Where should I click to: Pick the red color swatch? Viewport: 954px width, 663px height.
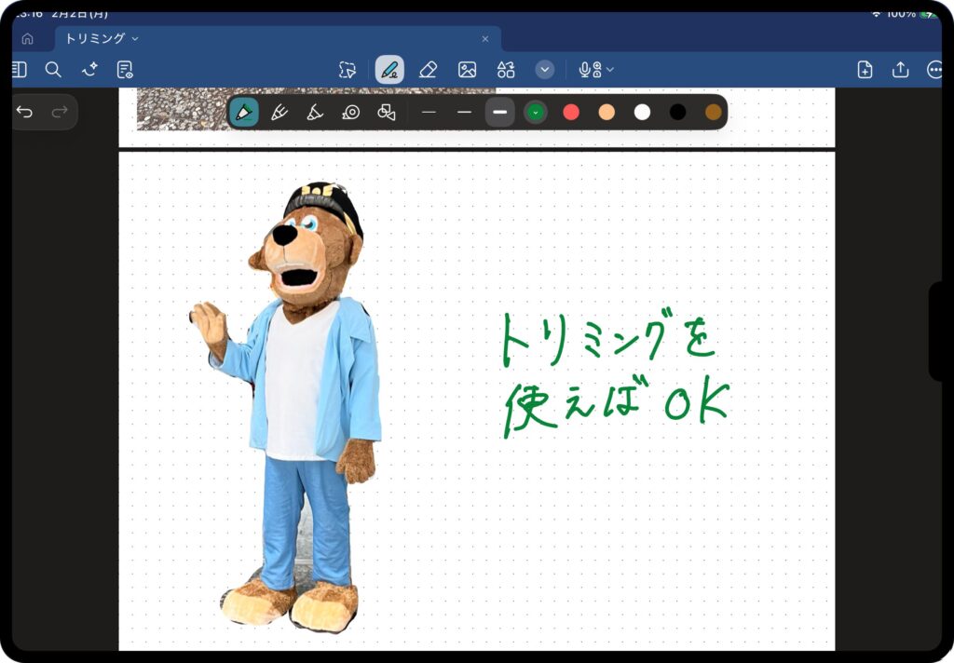point(571,113)
